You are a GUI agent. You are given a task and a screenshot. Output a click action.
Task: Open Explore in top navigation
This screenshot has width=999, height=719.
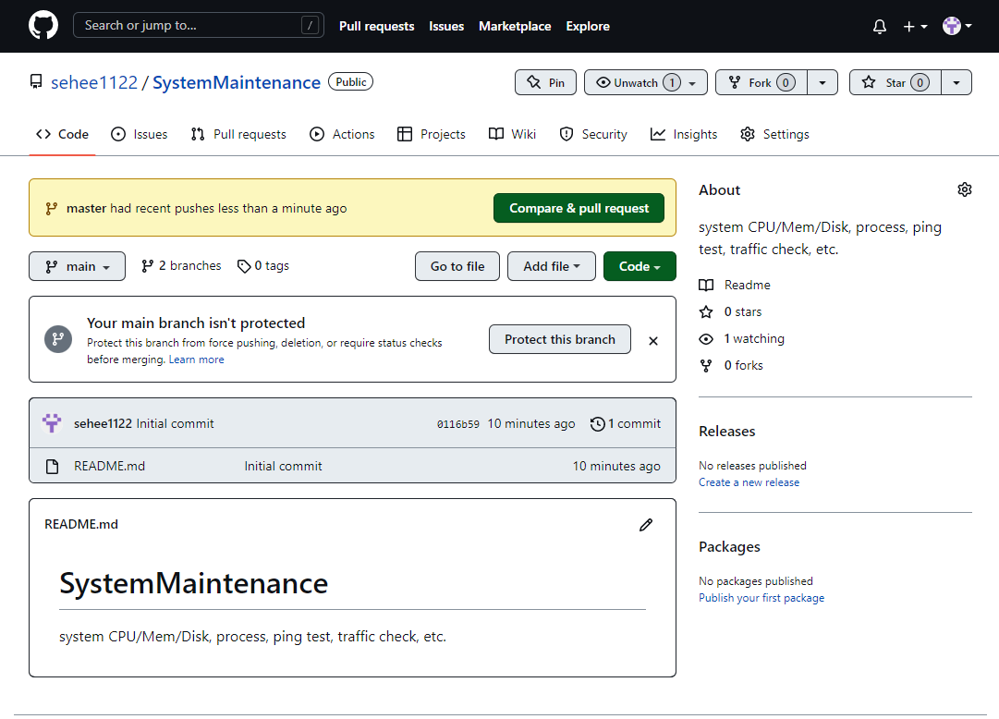pos(588,26)
